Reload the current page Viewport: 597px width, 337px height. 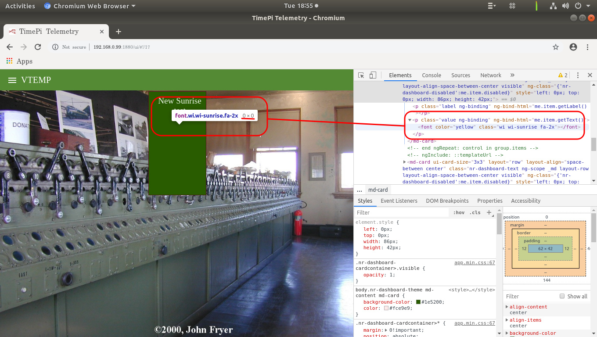point(38,47)
